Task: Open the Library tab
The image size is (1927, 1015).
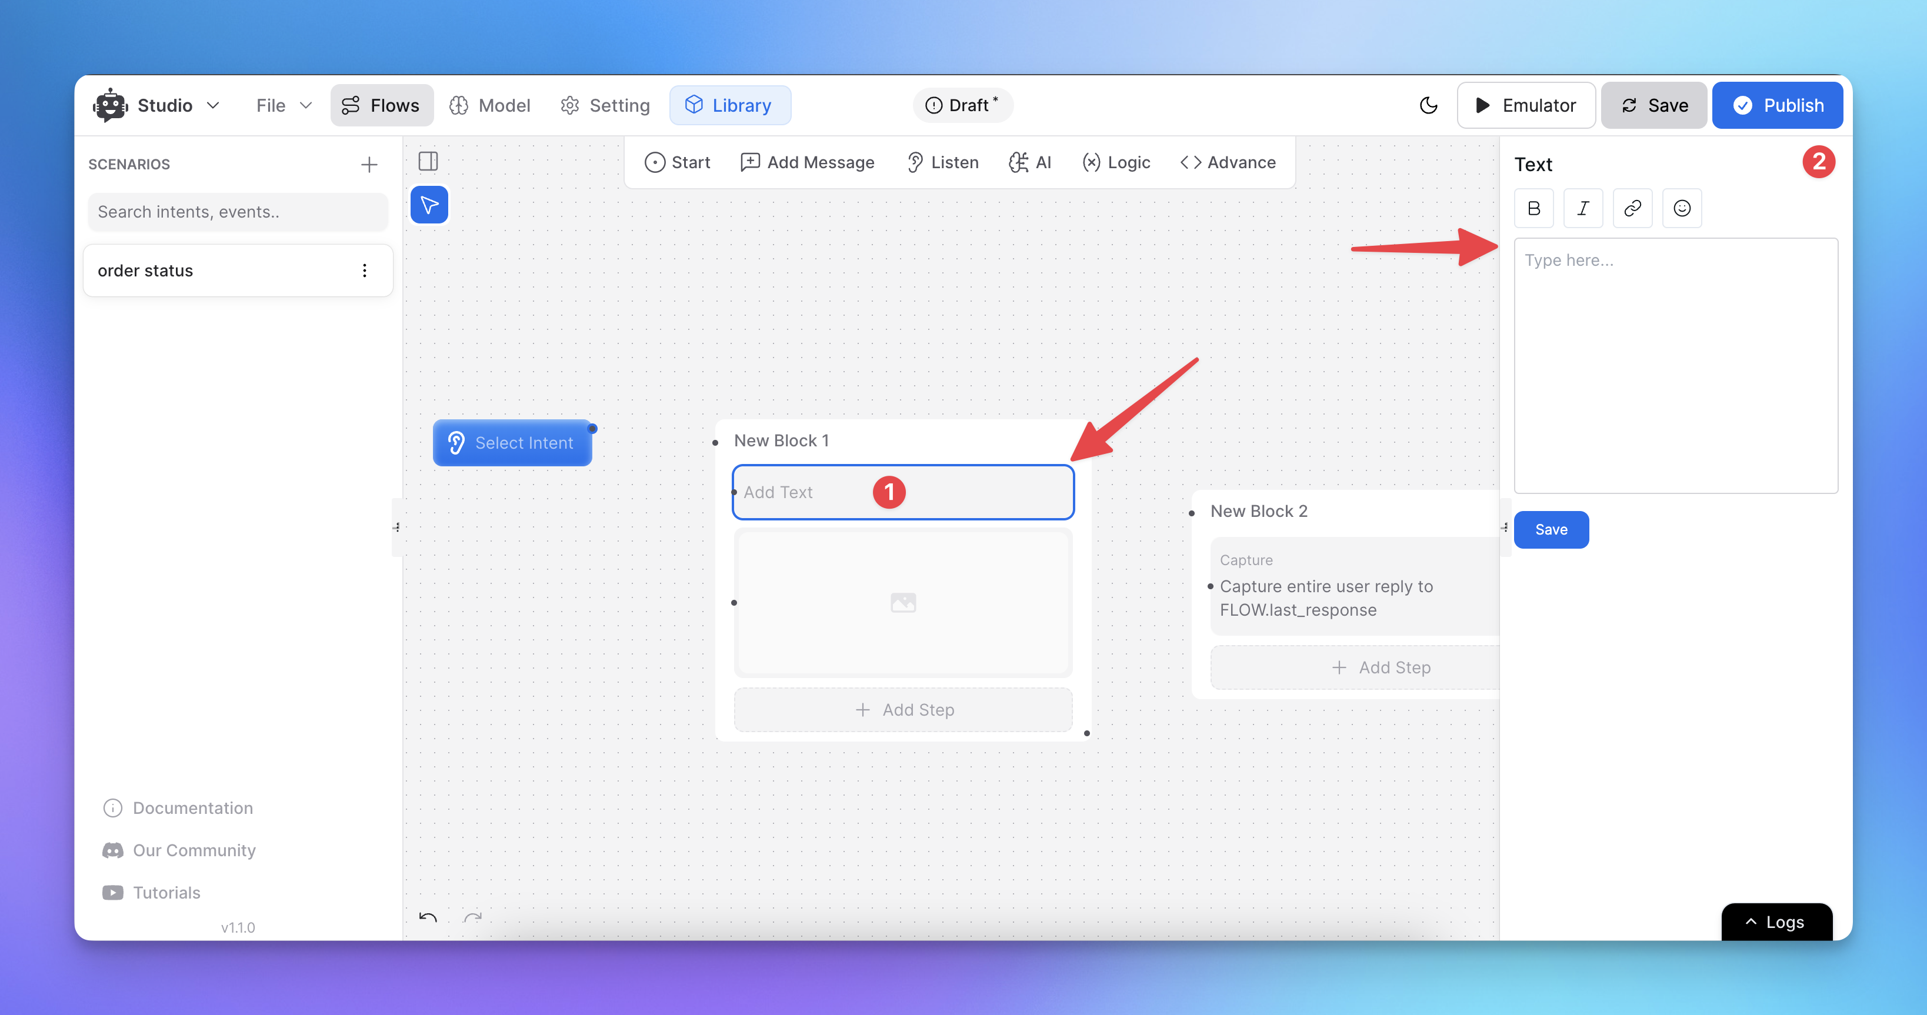Action: pyautogui.click(x=729, y=105)
